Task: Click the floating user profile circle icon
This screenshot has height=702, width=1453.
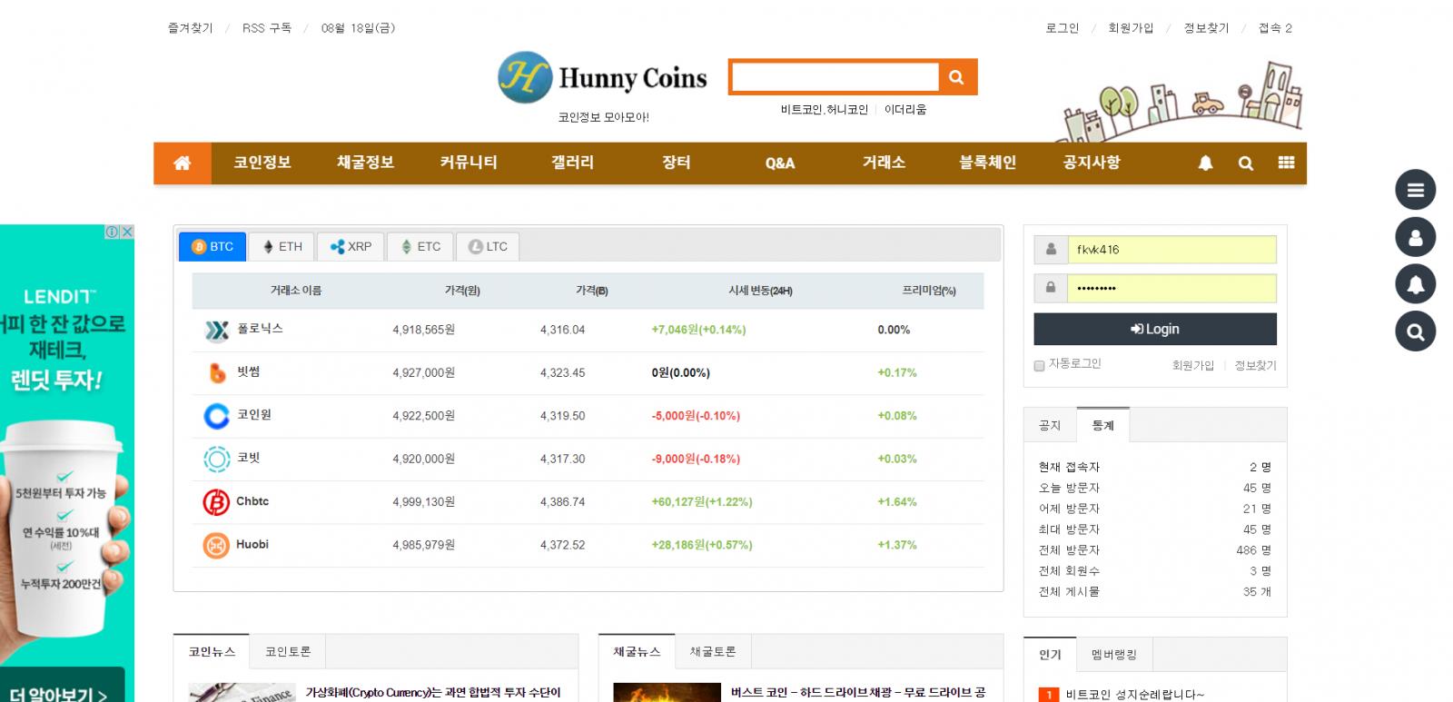Action: tap(1415, 238)
